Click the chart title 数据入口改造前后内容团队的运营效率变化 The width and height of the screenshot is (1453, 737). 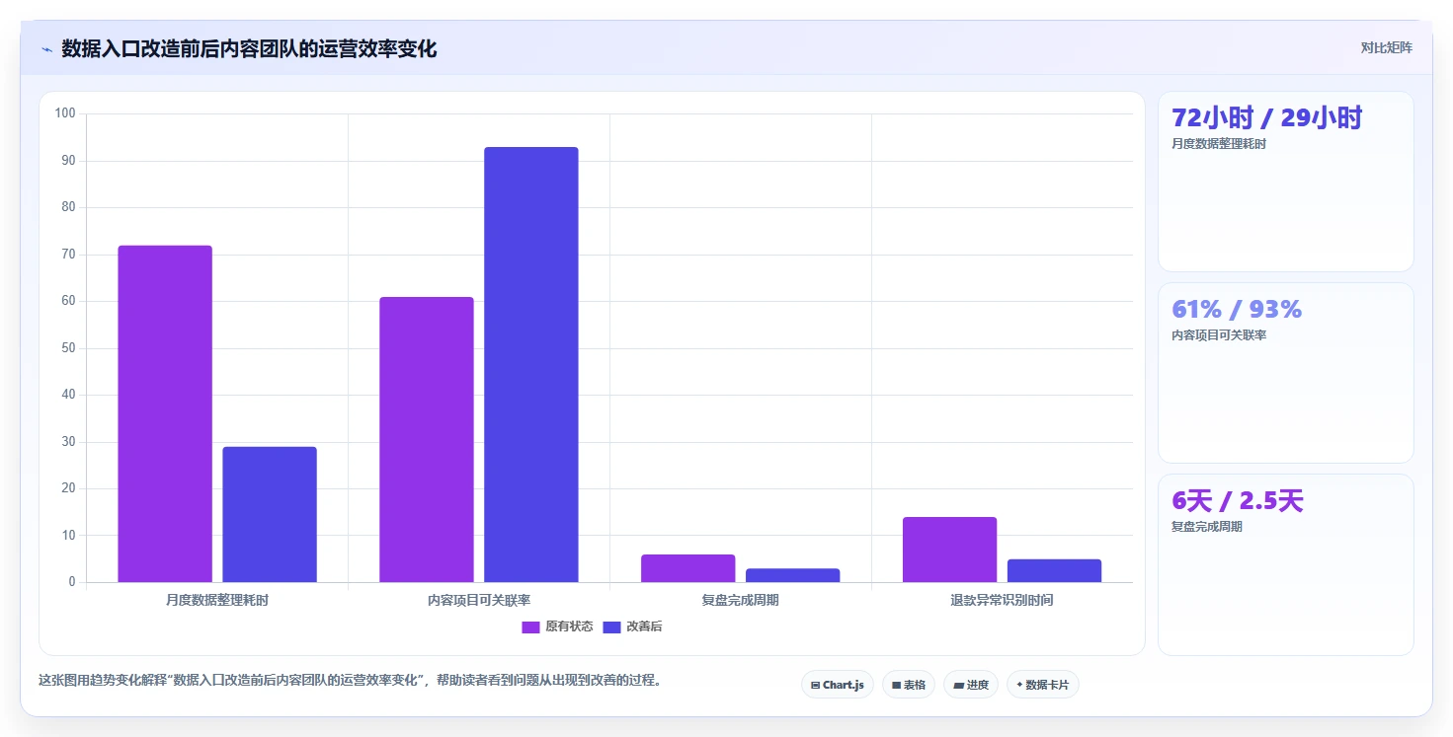click(x=249, y=48)
